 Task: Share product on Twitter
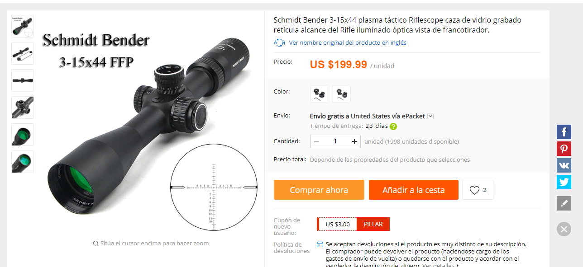564,182
